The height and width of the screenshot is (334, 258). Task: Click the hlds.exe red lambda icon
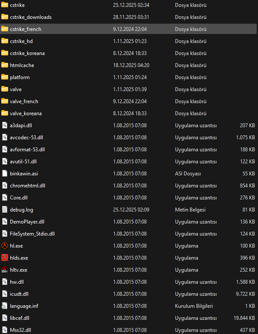pyautogui.click(x=5, y=258)
